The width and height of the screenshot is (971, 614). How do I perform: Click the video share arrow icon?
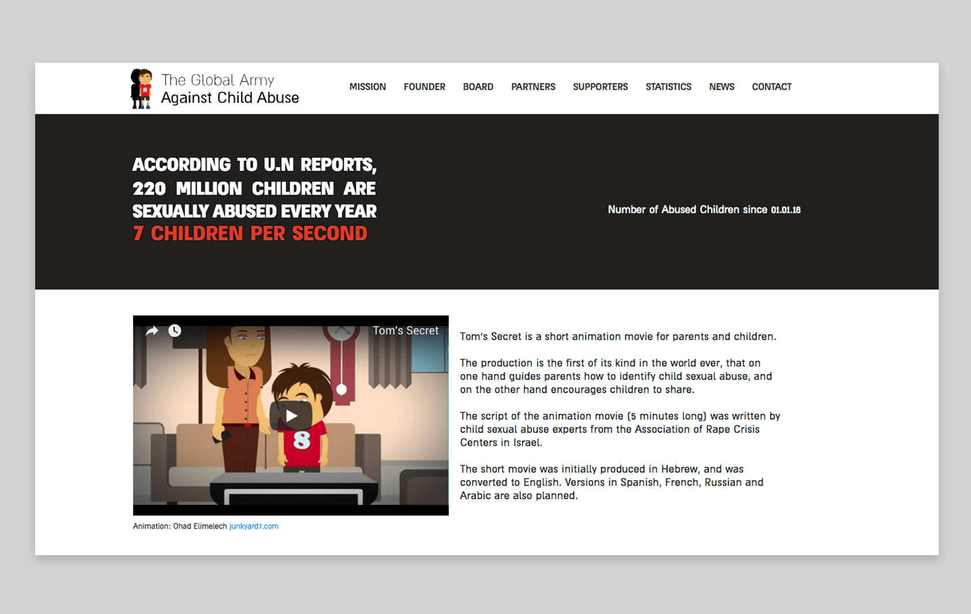point(152,331)
